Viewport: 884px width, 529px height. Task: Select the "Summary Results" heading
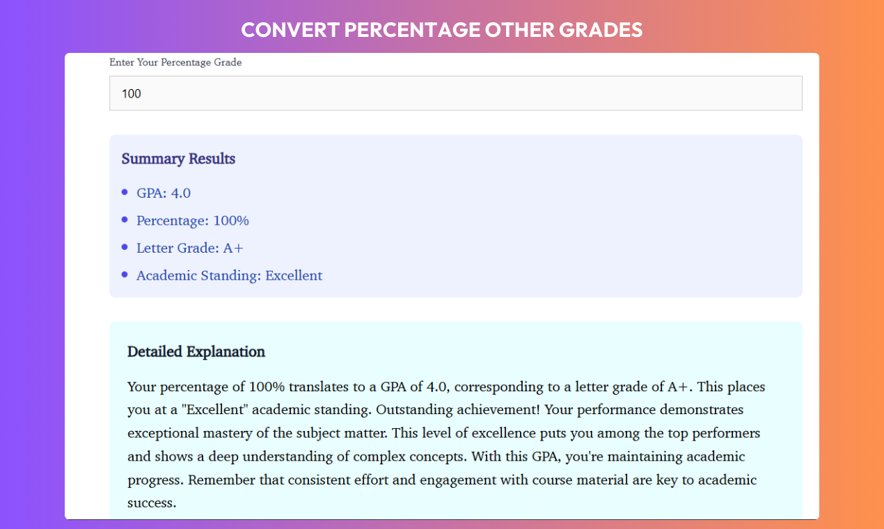[x=178, y=159]
